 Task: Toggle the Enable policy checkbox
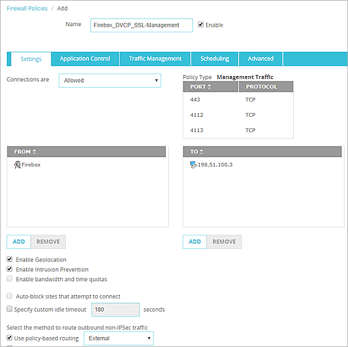click(x=201, y=24)
